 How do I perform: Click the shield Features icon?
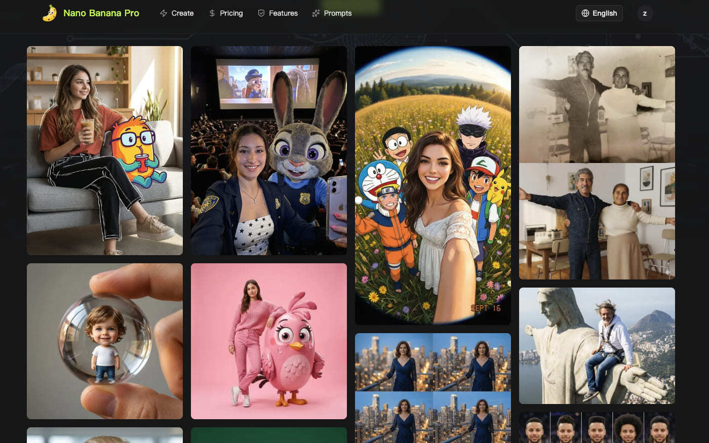click(261, 13)
